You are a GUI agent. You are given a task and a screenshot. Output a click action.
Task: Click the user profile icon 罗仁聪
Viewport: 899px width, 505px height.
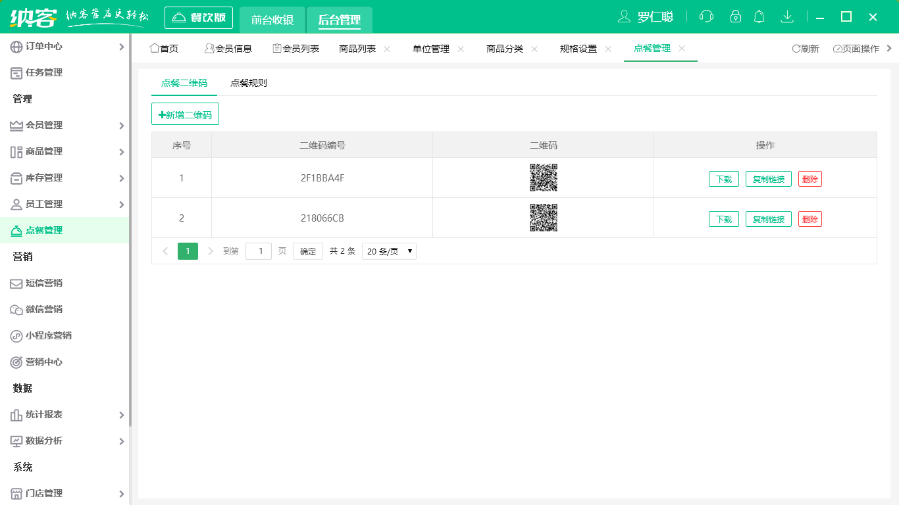tap(646, 17)
